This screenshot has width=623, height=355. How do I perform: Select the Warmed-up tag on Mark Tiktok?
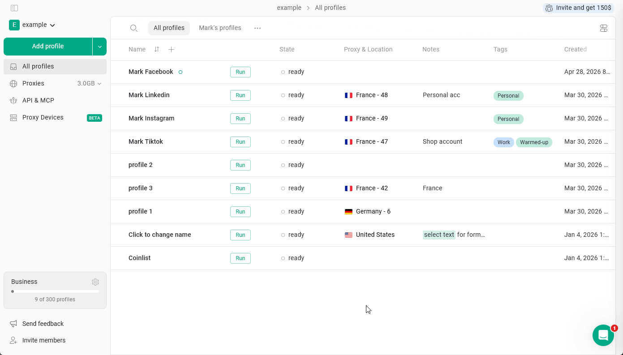point(534,142)
